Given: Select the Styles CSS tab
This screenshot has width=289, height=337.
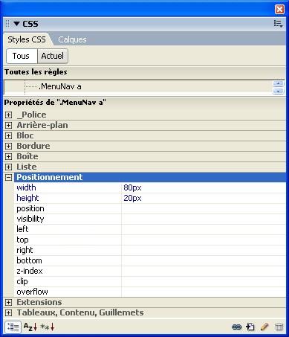Looking at the screenshot, I should 27,39.
